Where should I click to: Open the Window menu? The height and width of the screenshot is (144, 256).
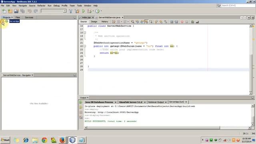coord(88,6)
